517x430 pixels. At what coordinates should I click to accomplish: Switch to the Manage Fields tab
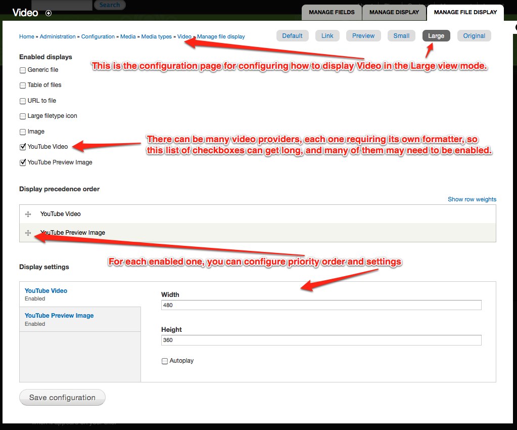pyautogui.click(x=332, y=12)
